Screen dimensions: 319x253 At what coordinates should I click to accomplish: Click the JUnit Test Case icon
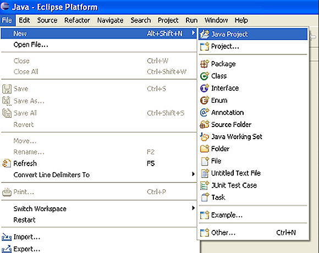205,185
